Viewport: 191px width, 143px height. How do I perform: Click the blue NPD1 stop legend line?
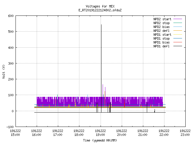point(178,38)
